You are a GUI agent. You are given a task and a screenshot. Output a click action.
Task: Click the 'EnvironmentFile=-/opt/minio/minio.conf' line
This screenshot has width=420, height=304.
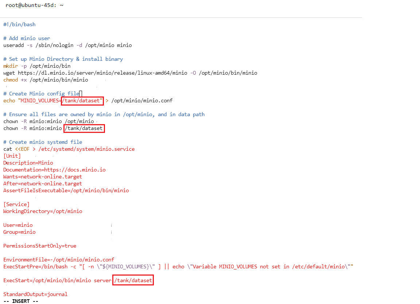59,260
